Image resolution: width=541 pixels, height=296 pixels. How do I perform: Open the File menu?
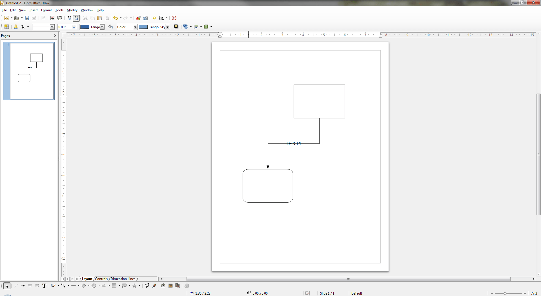pyautogui.click(x=4, y=10)
